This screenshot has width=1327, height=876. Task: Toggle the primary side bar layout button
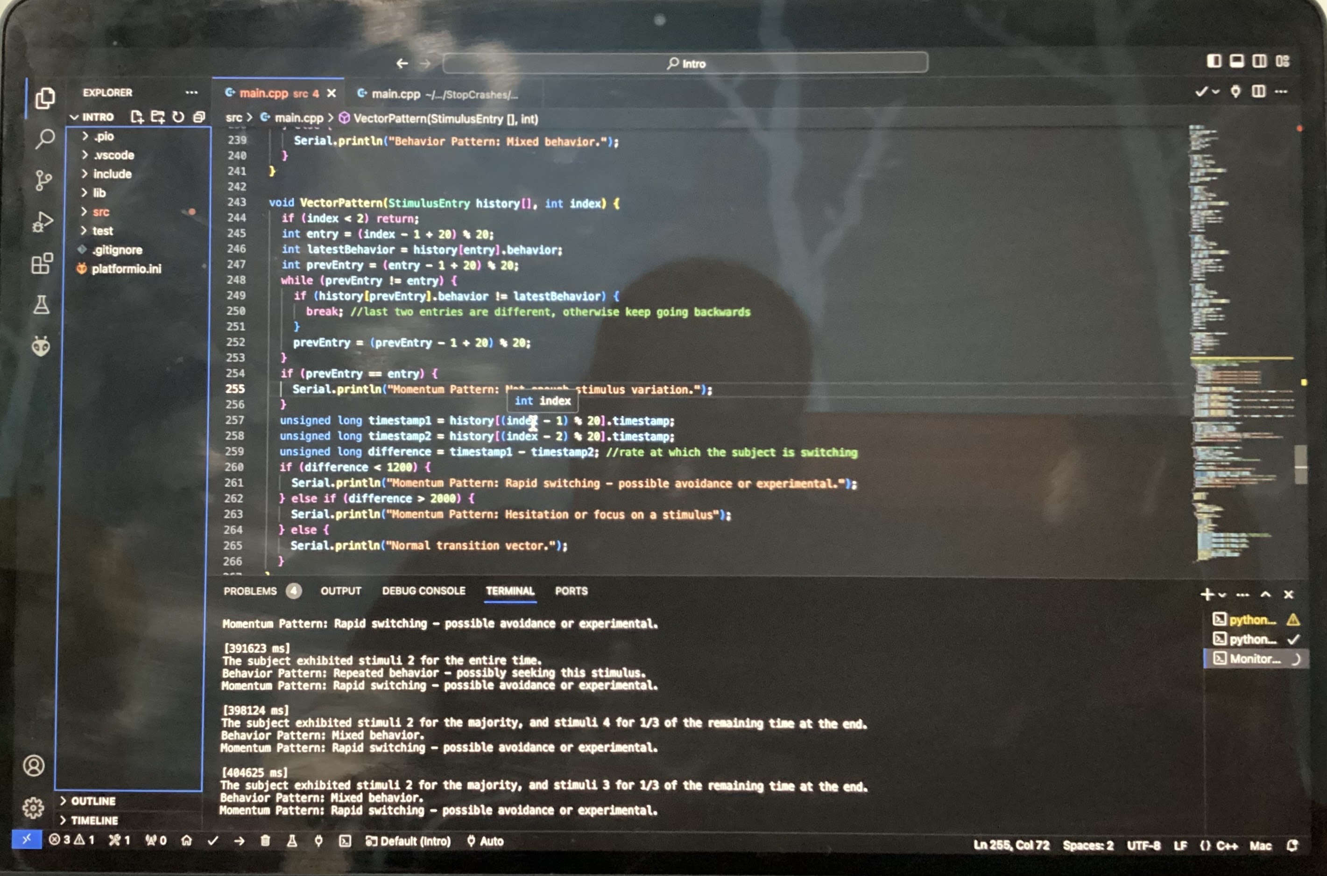(1214, 61)
